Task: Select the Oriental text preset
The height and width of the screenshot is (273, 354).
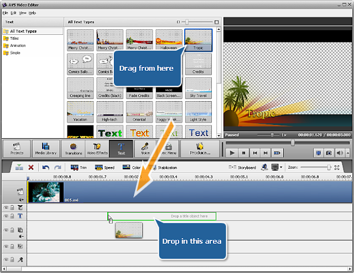Action: click(x=139, y=112)
